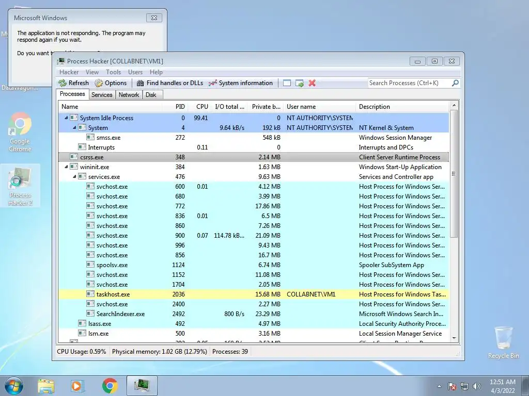Collapse the services.exe tree node
Screen dimensions: 529x396
(74, 176)
